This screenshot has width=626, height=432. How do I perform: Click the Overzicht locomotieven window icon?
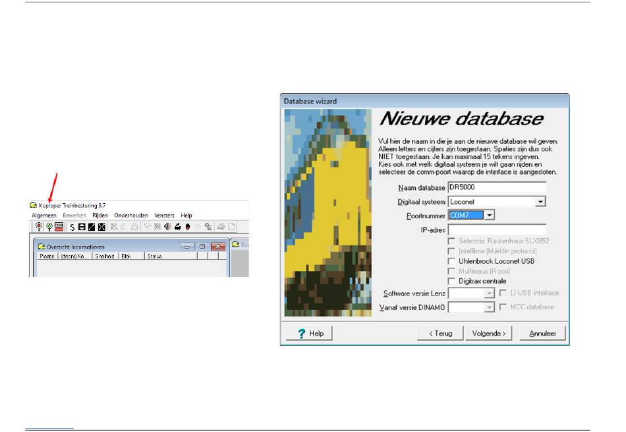point(42,247)
